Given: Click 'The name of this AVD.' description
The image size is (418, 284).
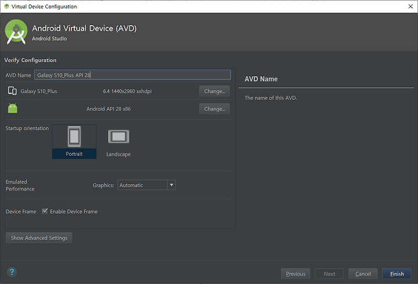Looking at the screenshot, I should (271, 98).
